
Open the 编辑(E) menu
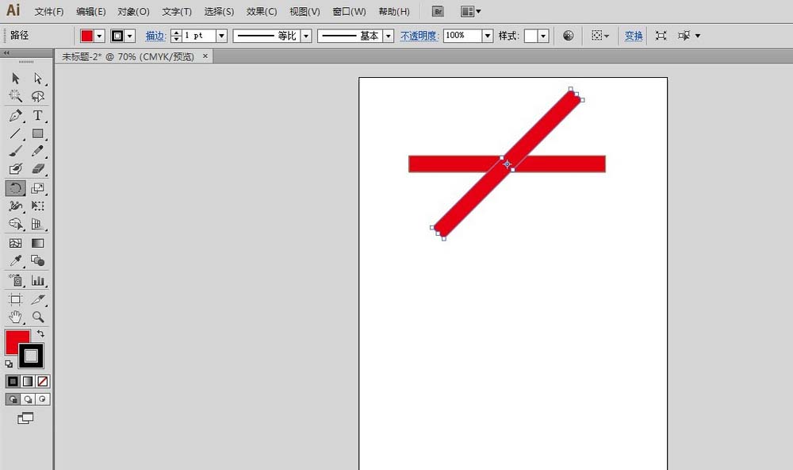(91, 11)
